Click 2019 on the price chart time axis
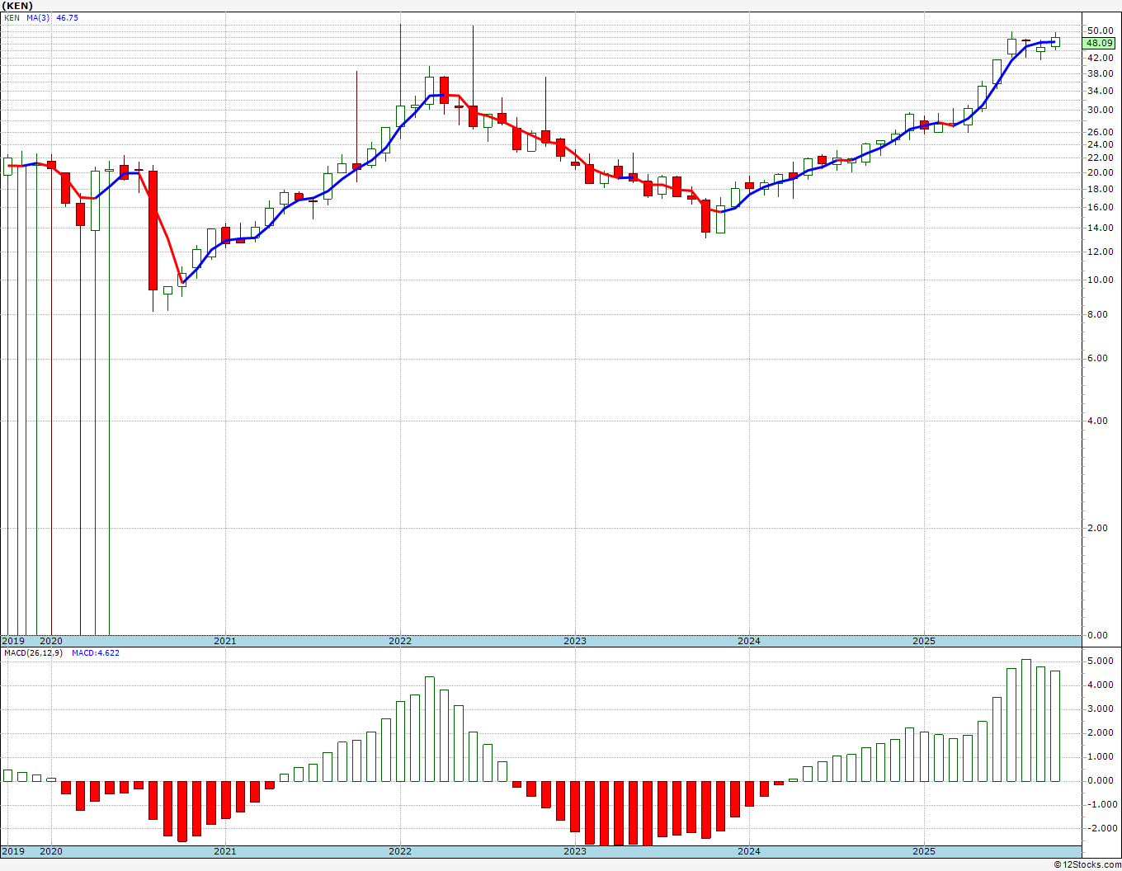This screenshot has width=1122, height=871. point(13,641)
